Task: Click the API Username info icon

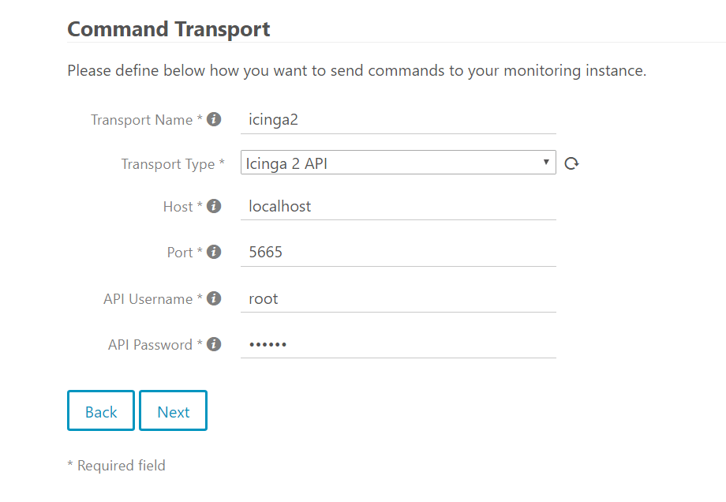Action: point(214,298)
